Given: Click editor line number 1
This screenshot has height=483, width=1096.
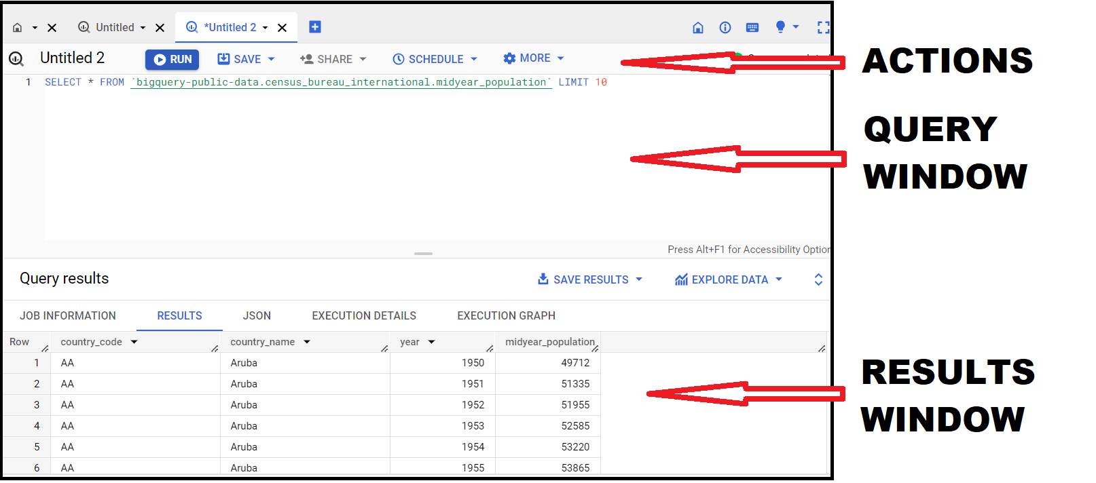Looking at the screenshot, I should [x=28, y=82].
